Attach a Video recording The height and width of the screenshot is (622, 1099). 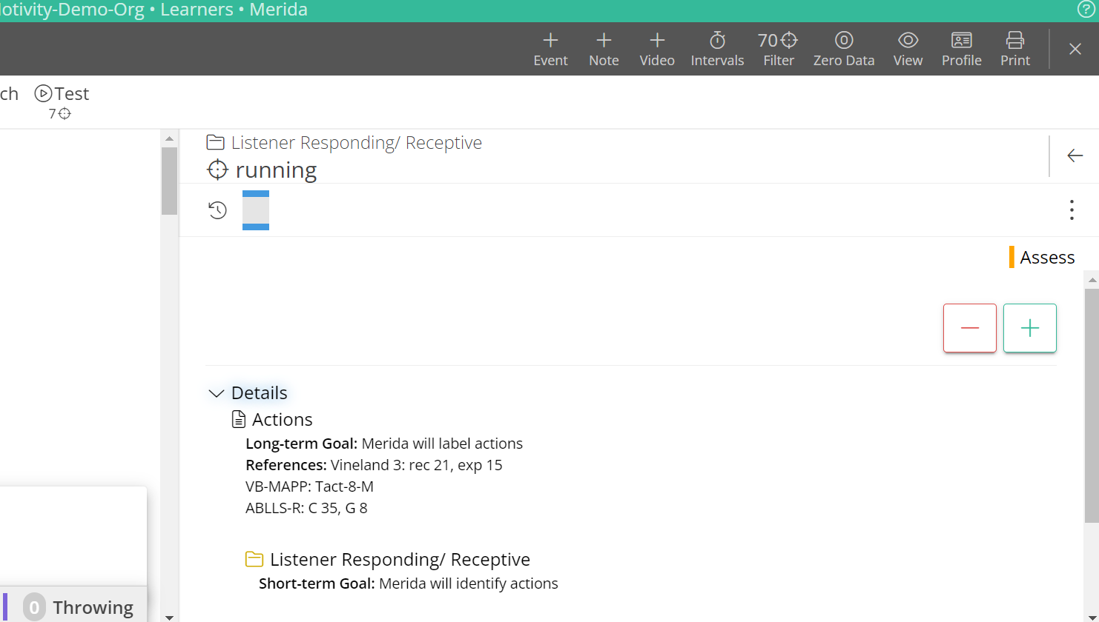[657, 48]
